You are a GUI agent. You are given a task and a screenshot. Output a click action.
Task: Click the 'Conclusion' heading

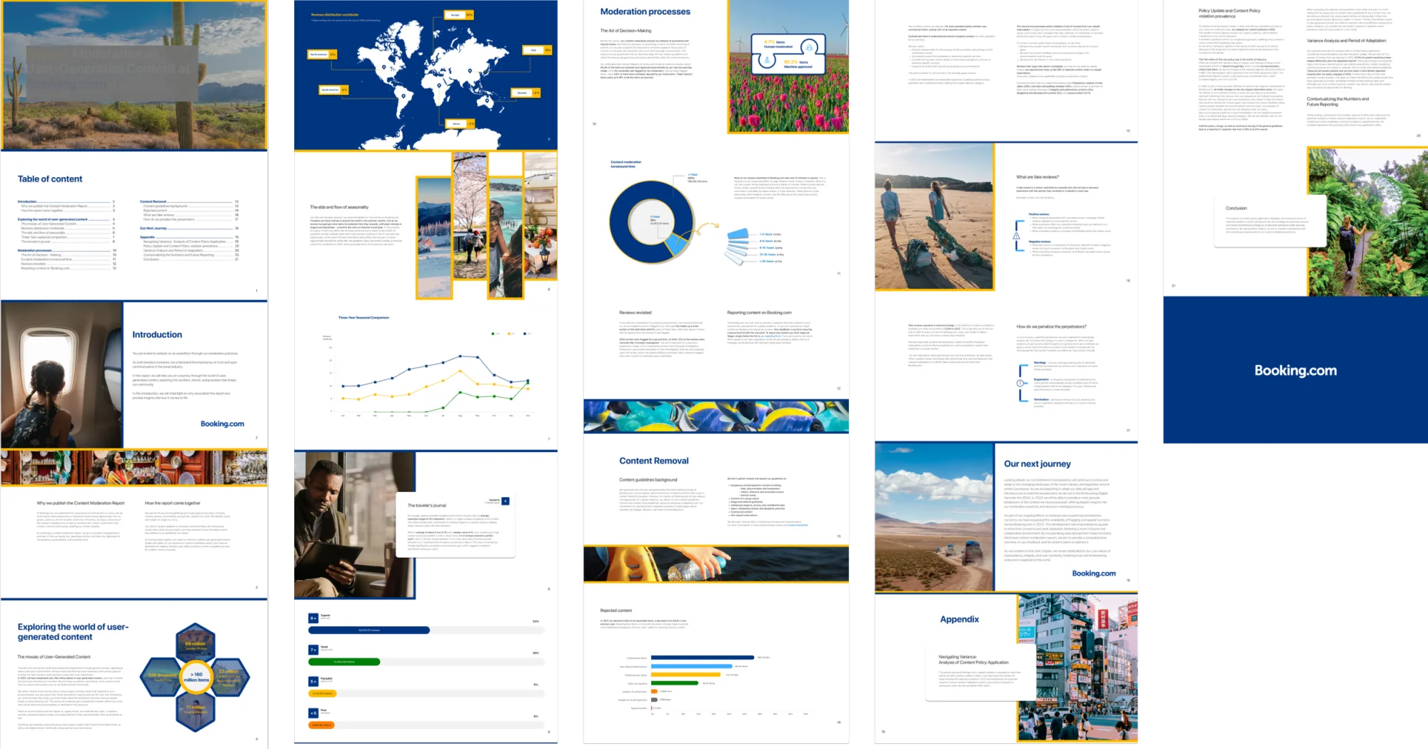point(1236,208)
